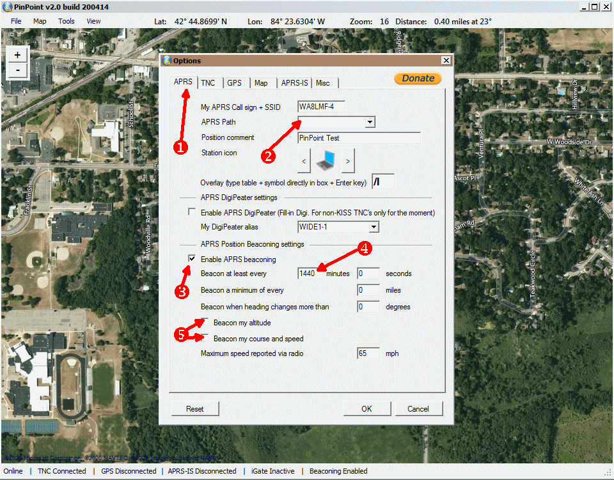The height and width of the screenshot is (480, 614).
Task: Click the APRS-IS Disconnected status text
Action: (202, 471)
